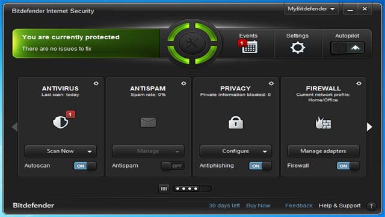Screen dimensions: 385x217
Task: Toggle the Antiphishing switch
Action: click(x=260, y=166)
